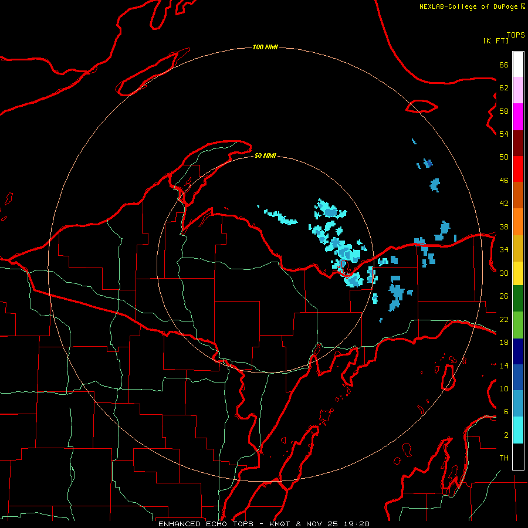528x528 pixels.
Task: Click the TH legend label
Action: tap(504, 458)
